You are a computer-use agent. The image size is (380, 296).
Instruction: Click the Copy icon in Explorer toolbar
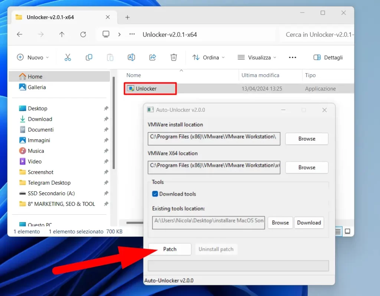pyautogui.click(x=89, y=58)
